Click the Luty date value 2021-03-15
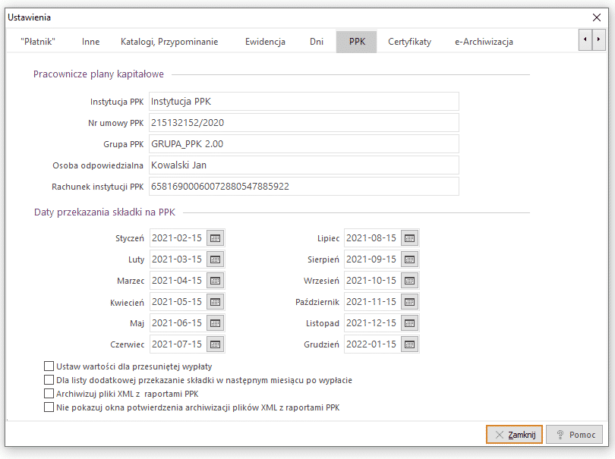This screenshot has width=615, height=459. [177, 259]
